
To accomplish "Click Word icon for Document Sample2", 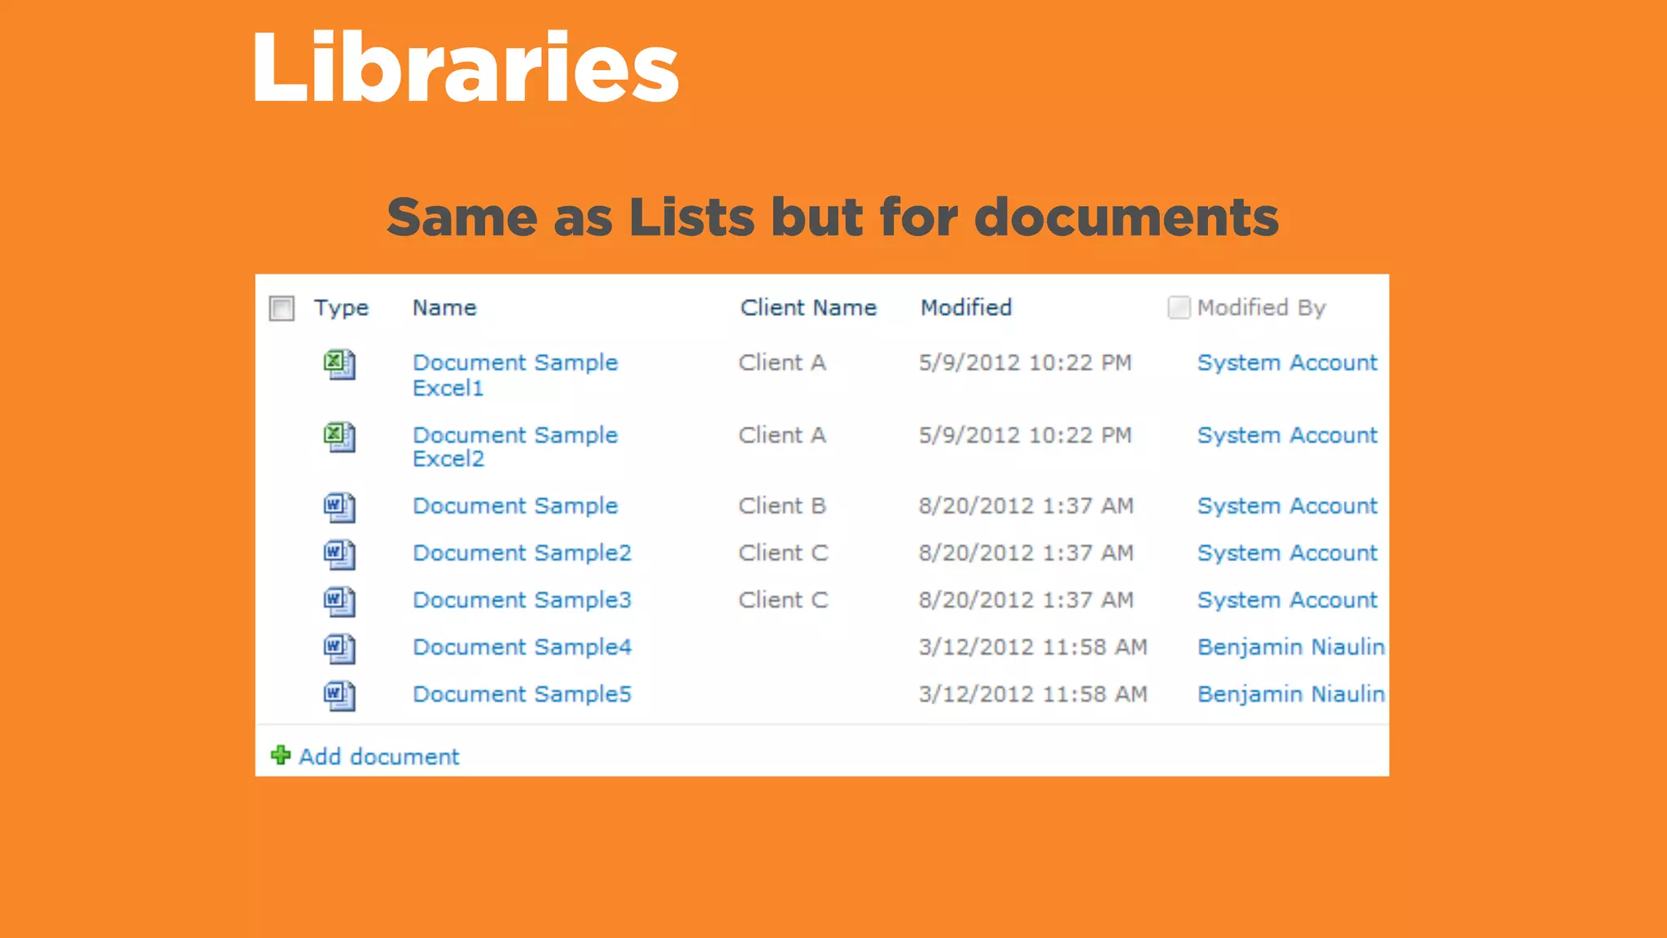I will 339,554.
